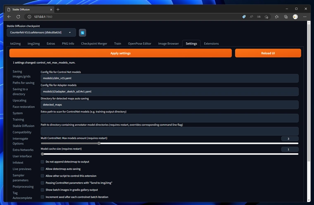Open the Checkpoint Merger tab
This screenshot has width=314, height=205.
click(94, 44)
